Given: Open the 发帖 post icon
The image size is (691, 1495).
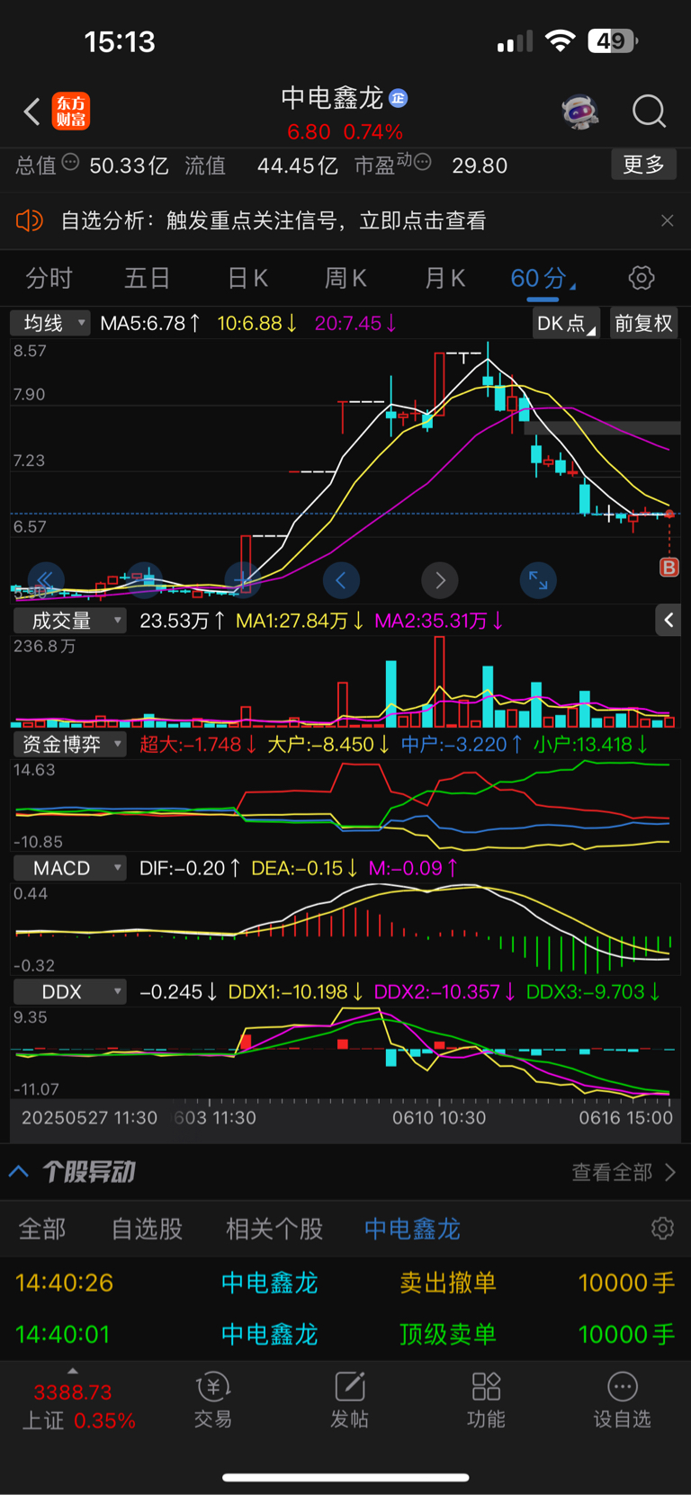Looking at the screenshot, I should click(x=349, y=1400).
